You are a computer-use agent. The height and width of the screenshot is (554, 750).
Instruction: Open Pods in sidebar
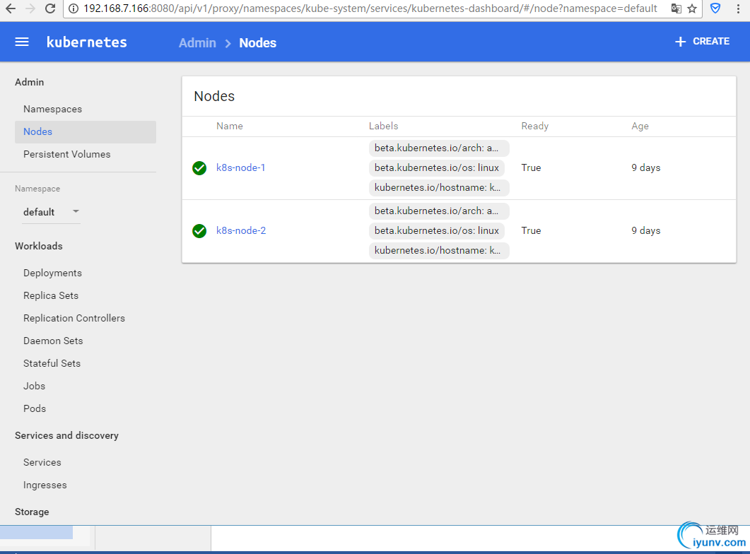click(35, 408)
